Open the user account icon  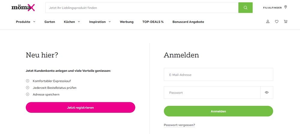pyautogui.click(x=268, y=22)
